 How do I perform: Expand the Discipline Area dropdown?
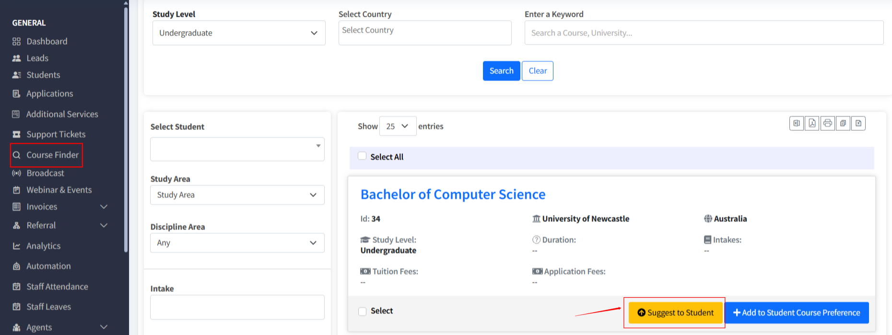click(x=237, y=243)
